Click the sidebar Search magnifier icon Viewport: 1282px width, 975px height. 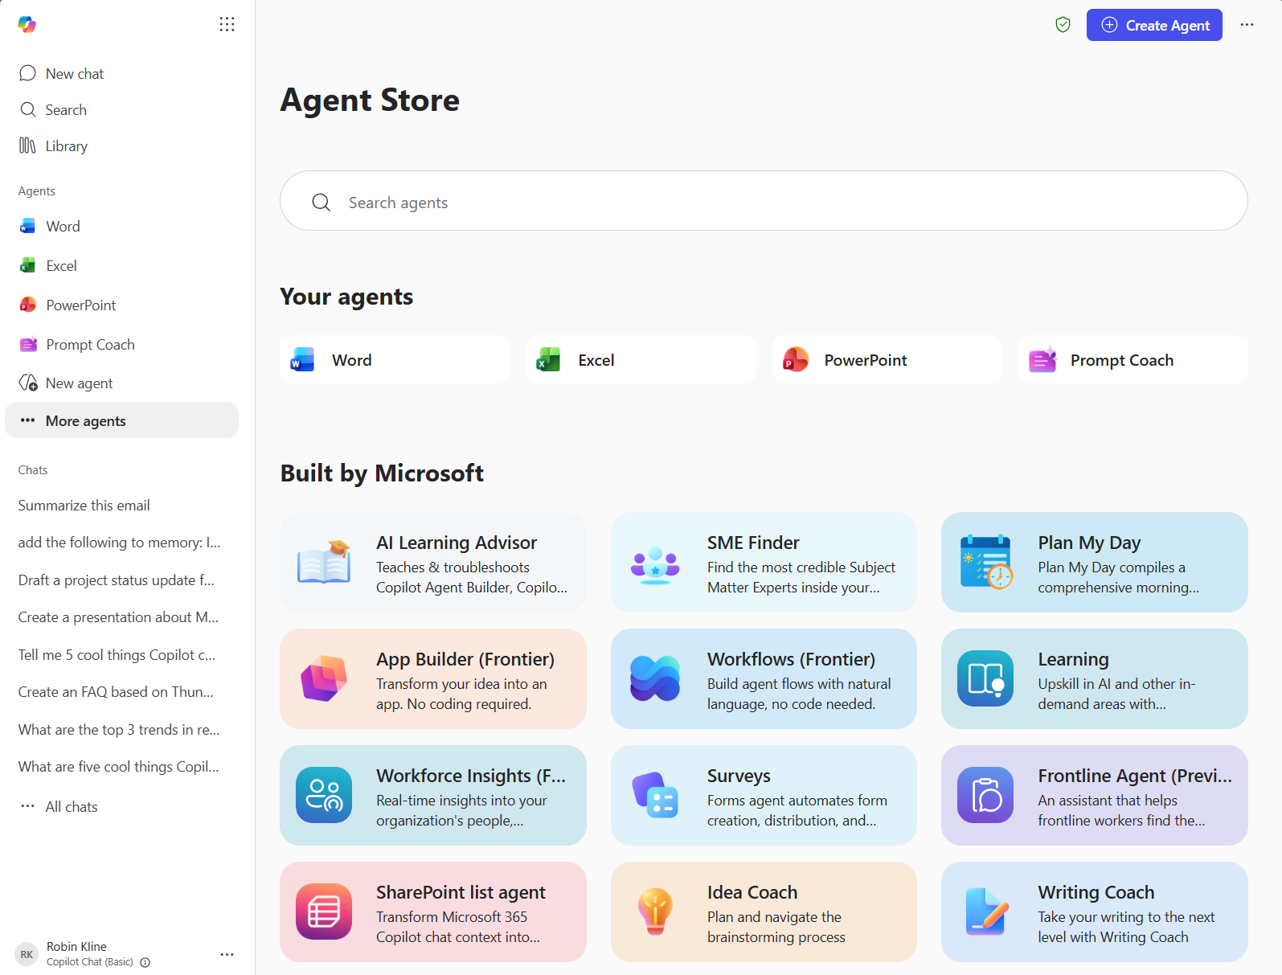tap(28, 109)
